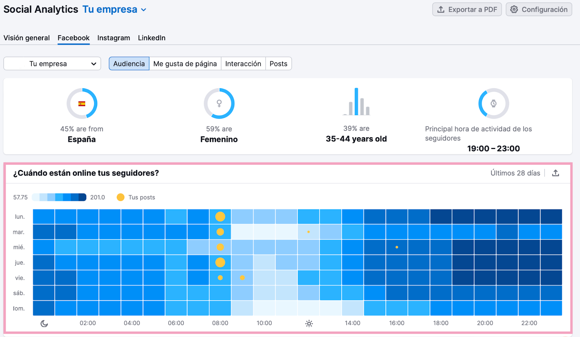Click the female gender donut icon
The image size is (580, 337).
point(219,104)
